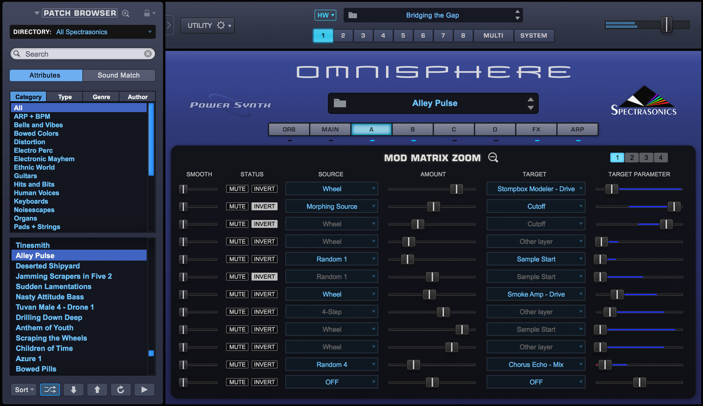Switch to the FX tab

pyautogui.click(x=536, y=129)
